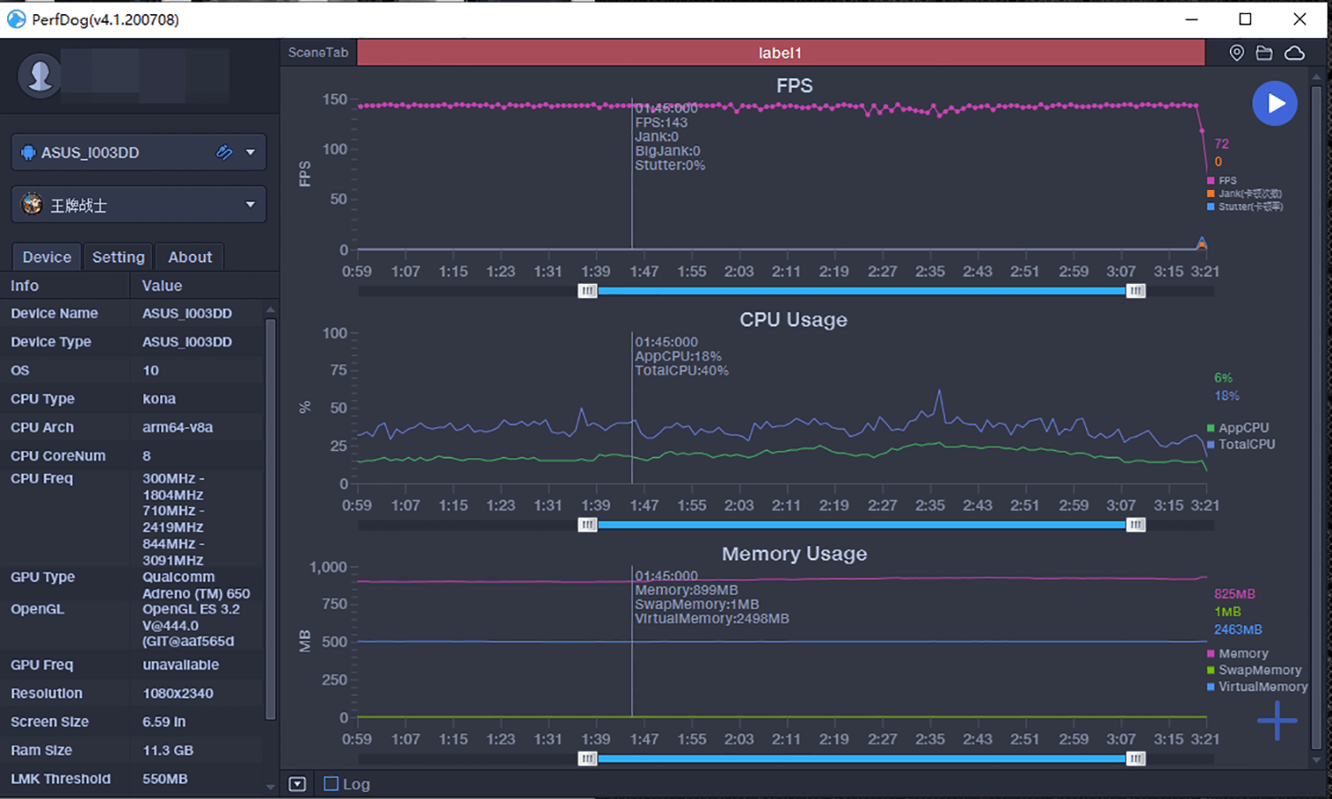Select the CPU CoreNum row
The height and width of the screenshot is (799, 1332).
pos(132,455)
